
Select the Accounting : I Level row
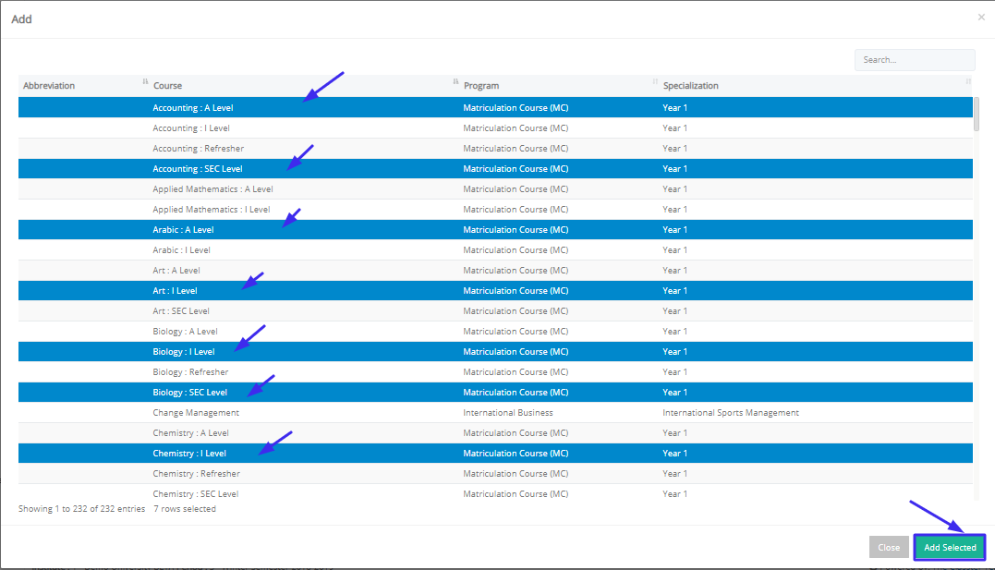[x=495, y=128]
